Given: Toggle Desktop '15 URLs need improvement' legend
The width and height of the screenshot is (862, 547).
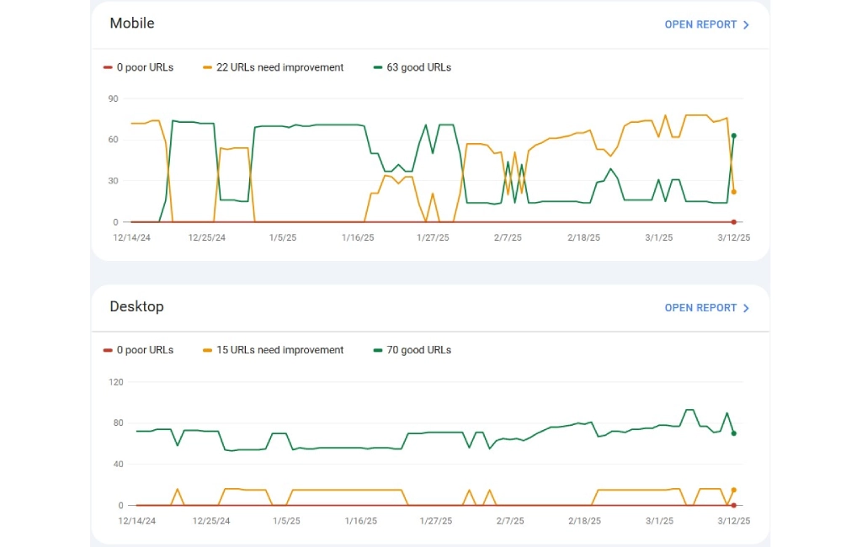Looking at the screenshot, I should coord(274,350).
